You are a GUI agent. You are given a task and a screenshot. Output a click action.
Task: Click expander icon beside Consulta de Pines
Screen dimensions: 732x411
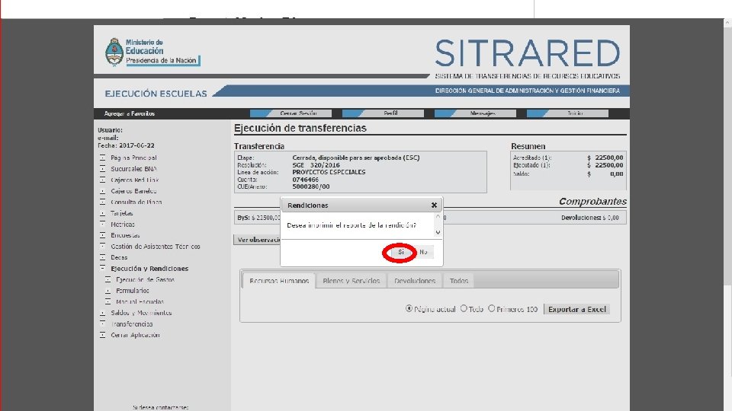[102, 202]
